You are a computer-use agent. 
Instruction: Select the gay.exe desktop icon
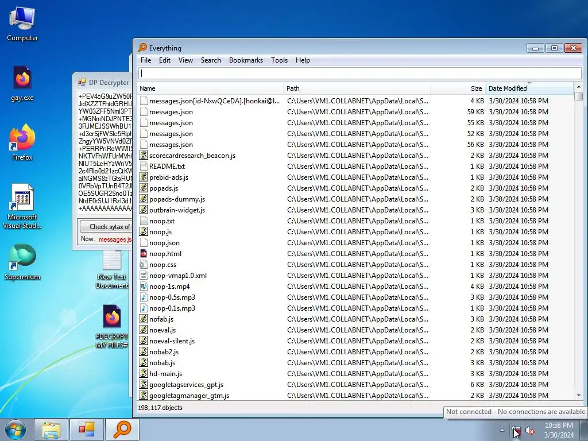pyautogui.click(x=22, y=83)
